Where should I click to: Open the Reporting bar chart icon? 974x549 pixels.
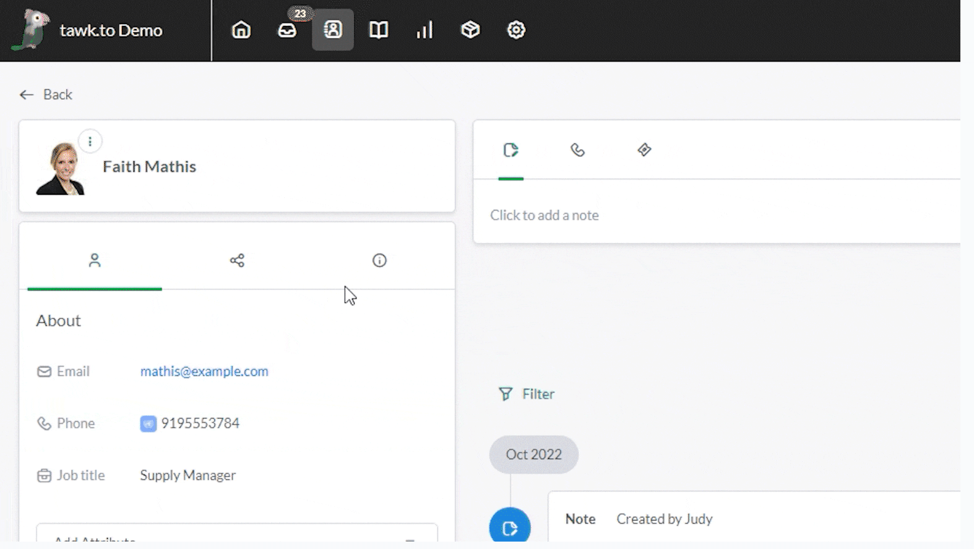pos(425,30)
